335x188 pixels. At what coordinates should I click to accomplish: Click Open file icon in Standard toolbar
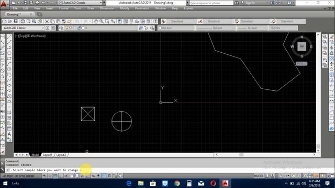[x=10, y=21]
